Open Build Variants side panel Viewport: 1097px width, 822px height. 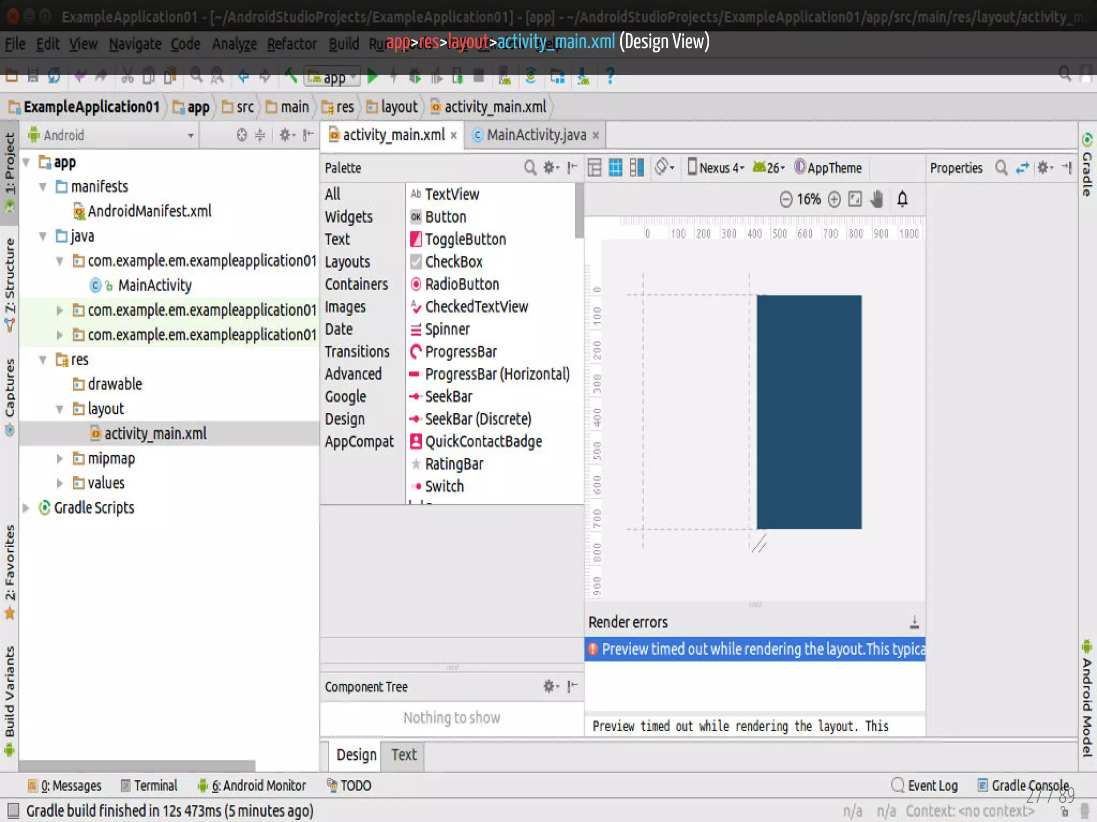coord(9,701)
